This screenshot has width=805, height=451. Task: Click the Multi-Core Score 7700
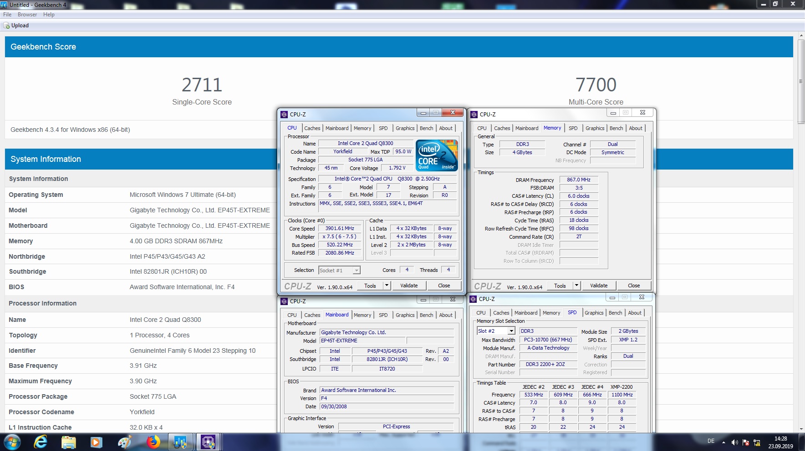(x=596, y=85)
